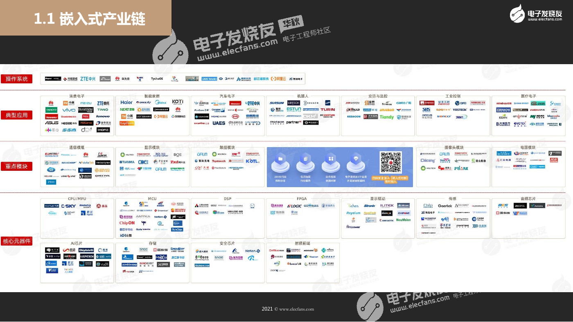Click the FPGA section heading
Image resolution: width=573 pixels, height=322 pixels.
[x=302, y=199]
